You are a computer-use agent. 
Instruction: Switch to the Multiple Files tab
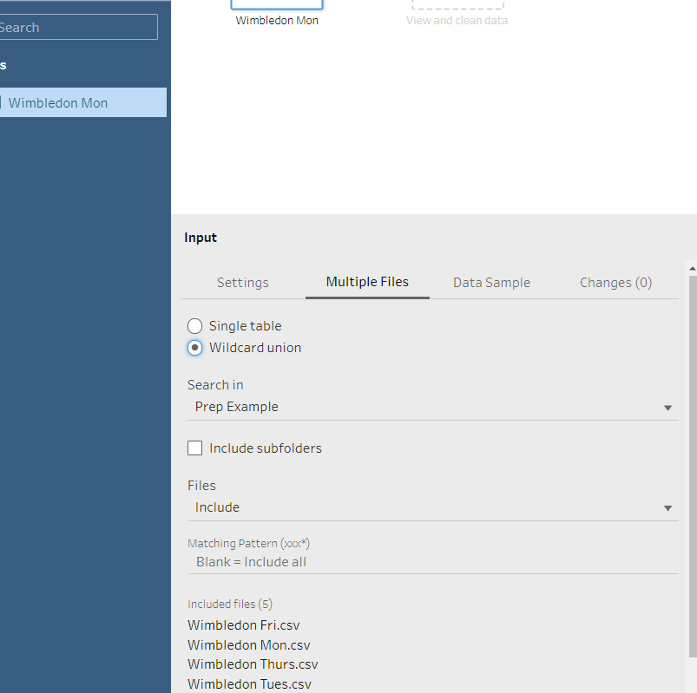pyautogui.click(x=367, y=283)
